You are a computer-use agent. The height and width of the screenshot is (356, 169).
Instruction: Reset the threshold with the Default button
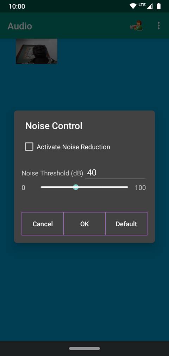coord(126,224)
